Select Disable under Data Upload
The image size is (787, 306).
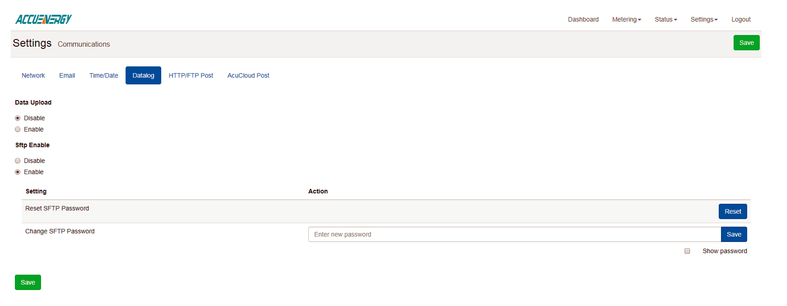point(18,118)
